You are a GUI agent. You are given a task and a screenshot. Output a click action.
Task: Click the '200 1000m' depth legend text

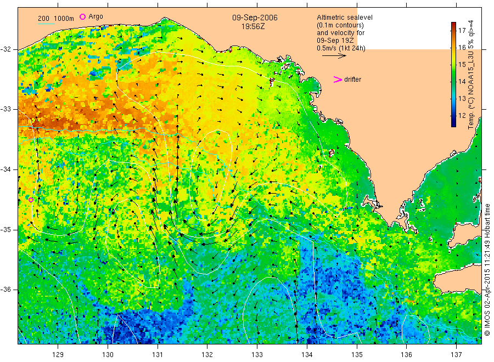click(x=56, y=19)
